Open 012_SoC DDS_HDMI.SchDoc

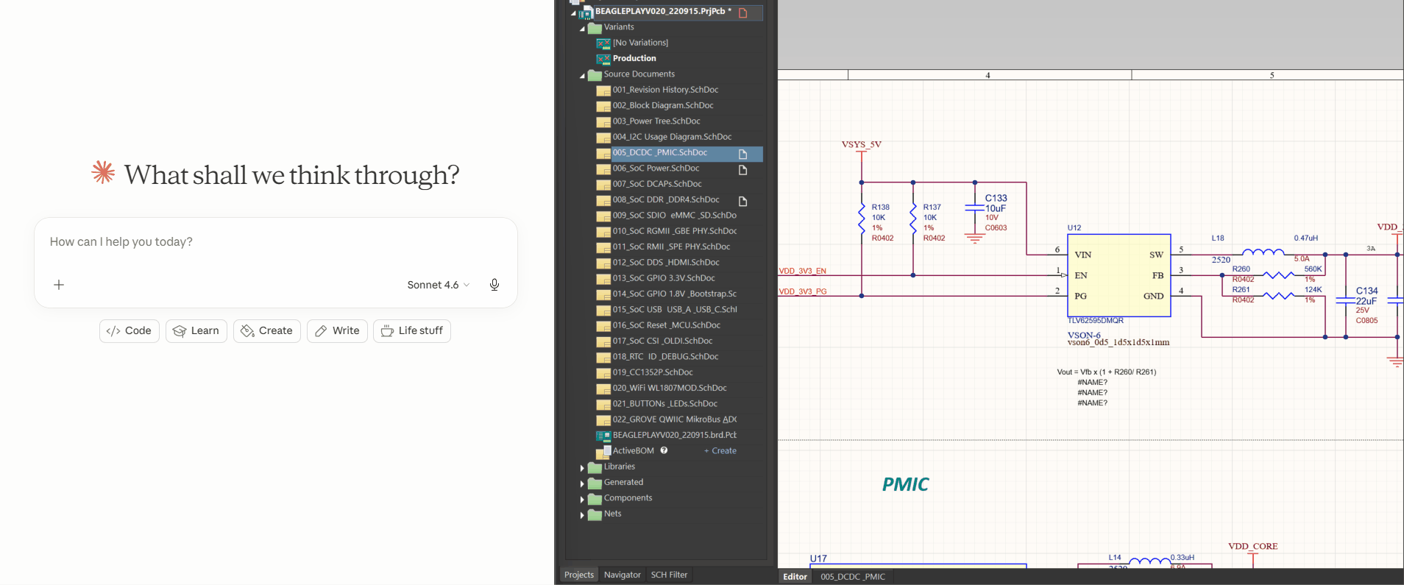[666, 263]
